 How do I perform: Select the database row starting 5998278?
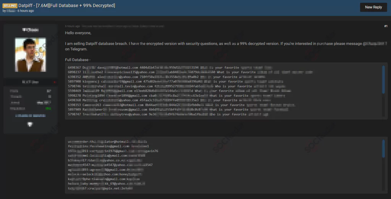click(176, 96)
